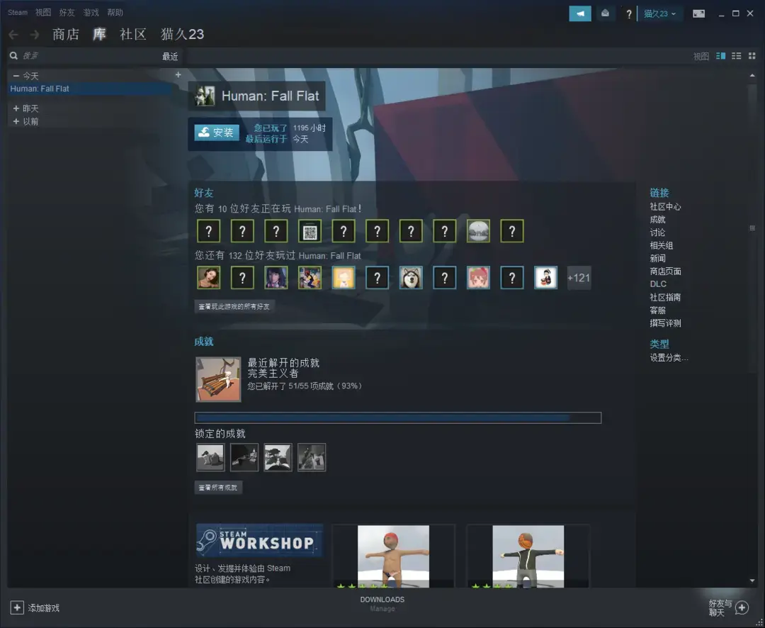Open the 最近 library filter
Screen dimensions: 765x628
tap(170, 57)
